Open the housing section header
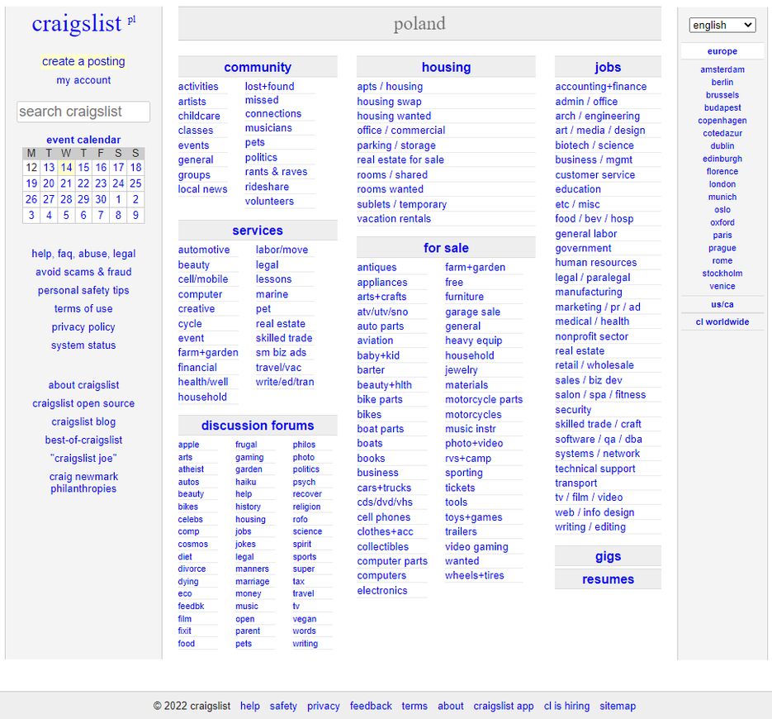 click(446, 67)
